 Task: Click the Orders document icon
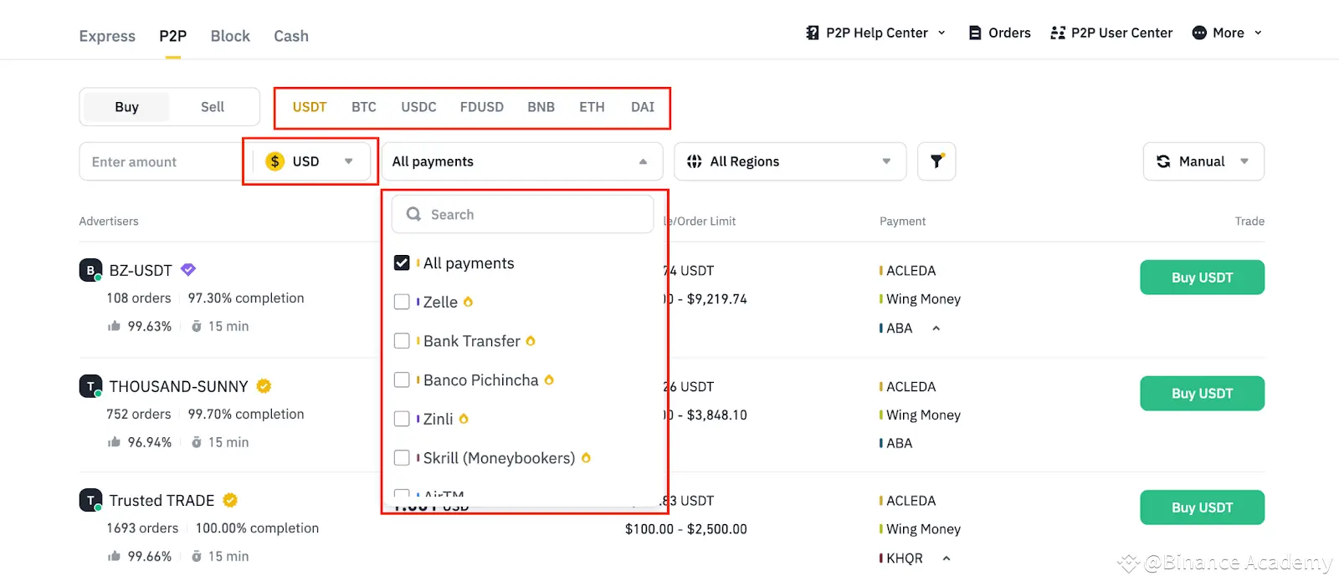tap(975, 33)
